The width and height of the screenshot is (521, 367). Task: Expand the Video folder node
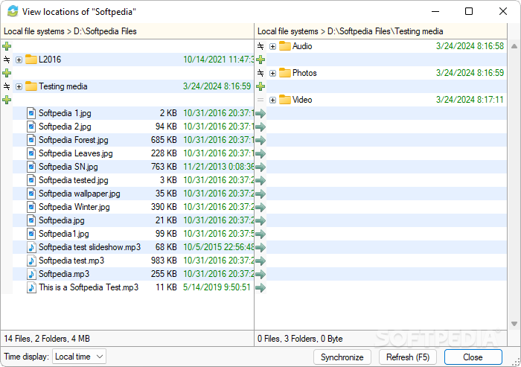[273, 100]
